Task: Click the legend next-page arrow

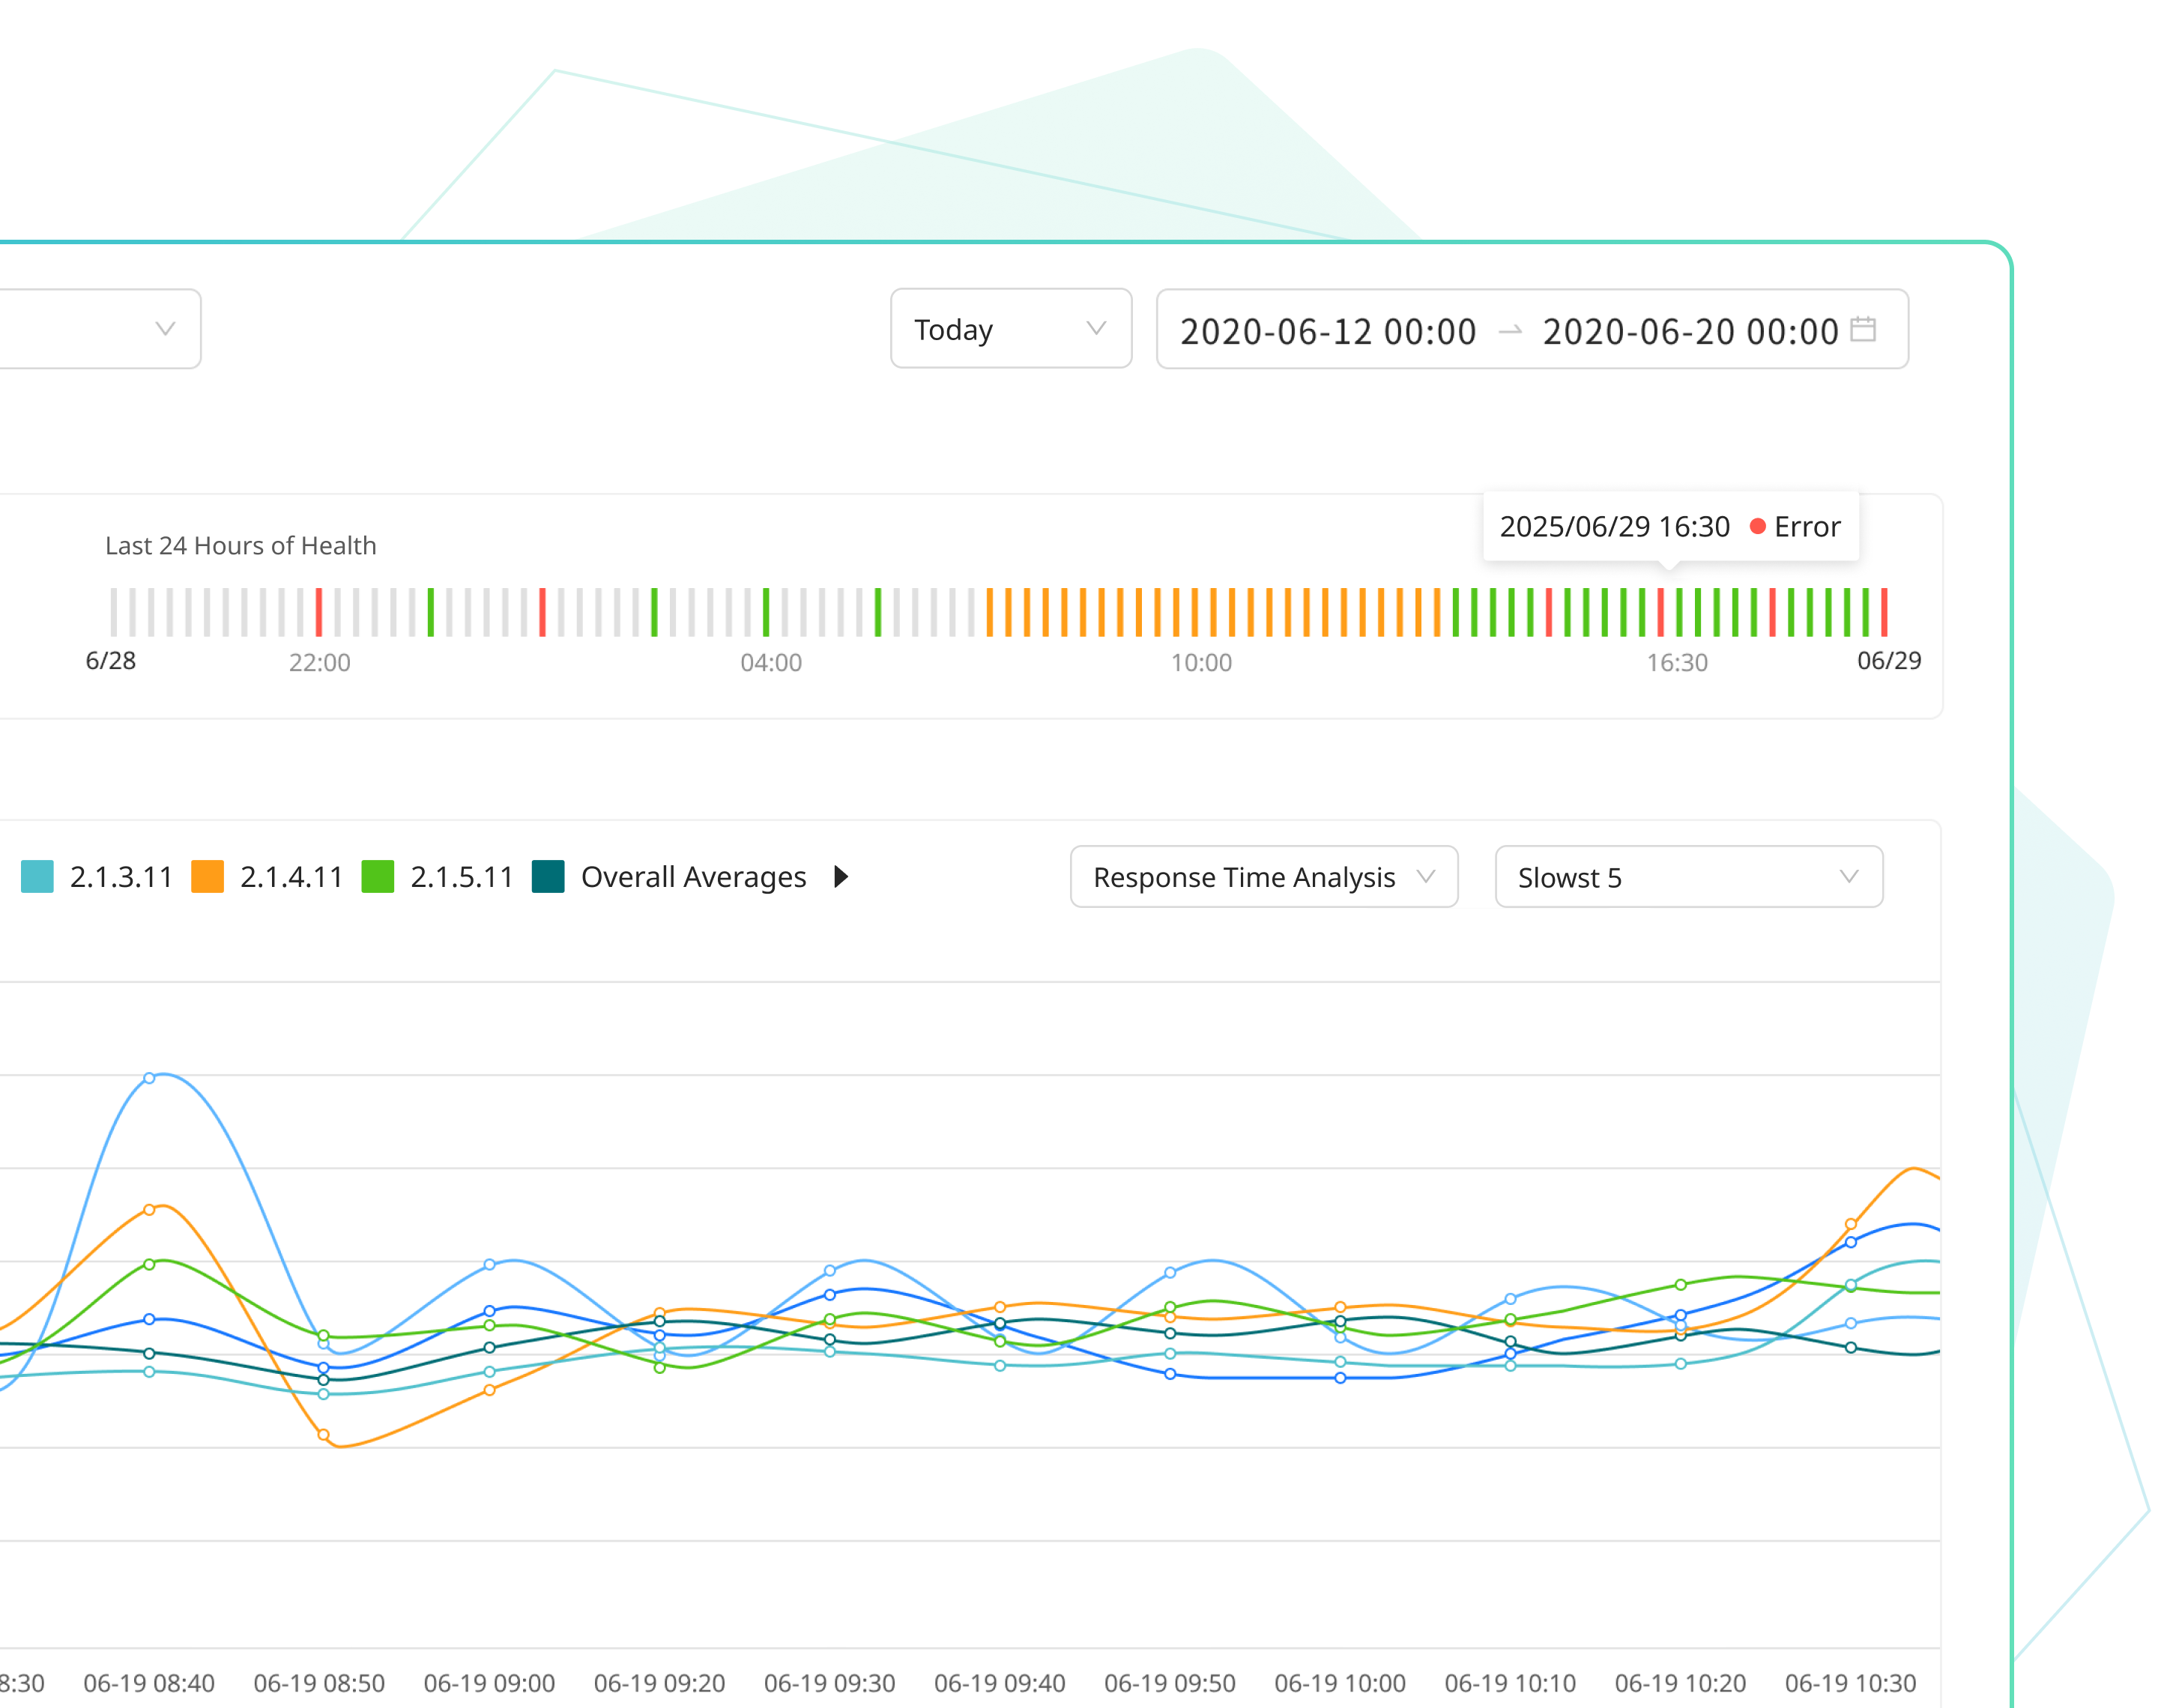Action: tap(841, 877)
